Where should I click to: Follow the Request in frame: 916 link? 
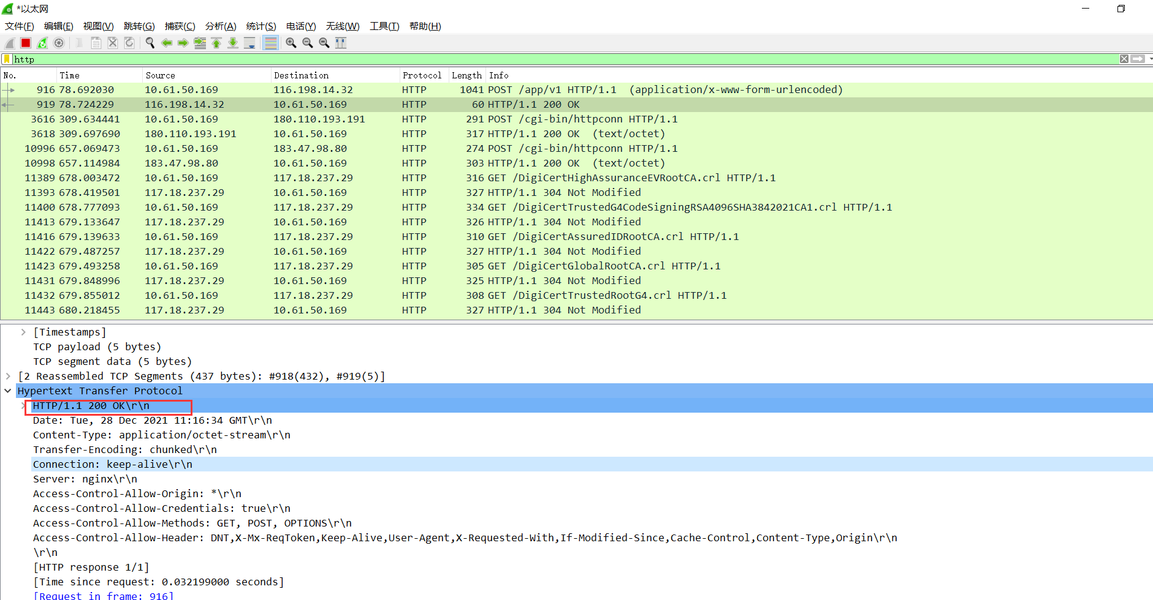[104, 596]
